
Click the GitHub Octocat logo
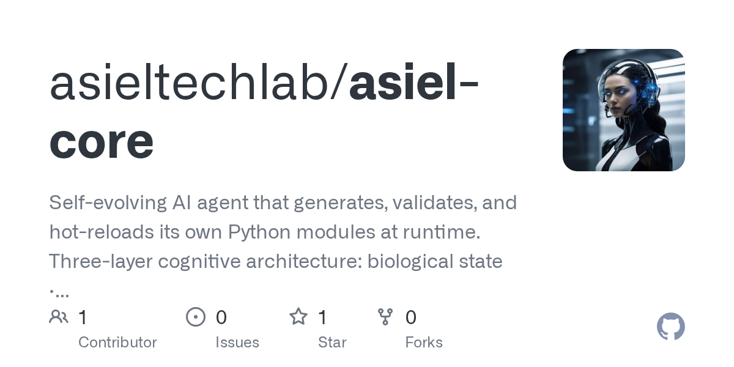670,327
